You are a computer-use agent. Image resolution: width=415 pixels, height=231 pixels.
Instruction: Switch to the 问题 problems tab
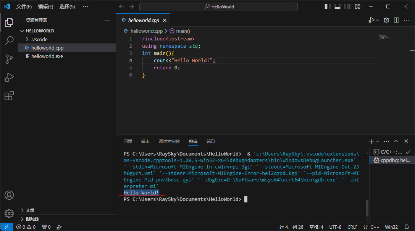[128, 141]
